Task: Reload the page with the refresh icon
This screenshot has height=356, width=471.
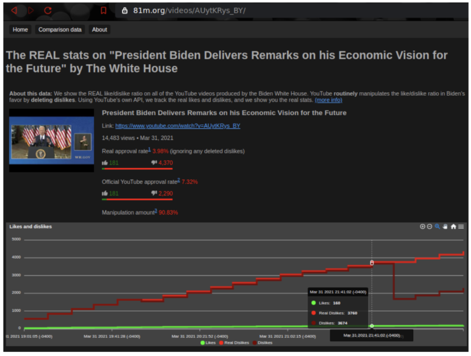Action: [x=48, y=11]
